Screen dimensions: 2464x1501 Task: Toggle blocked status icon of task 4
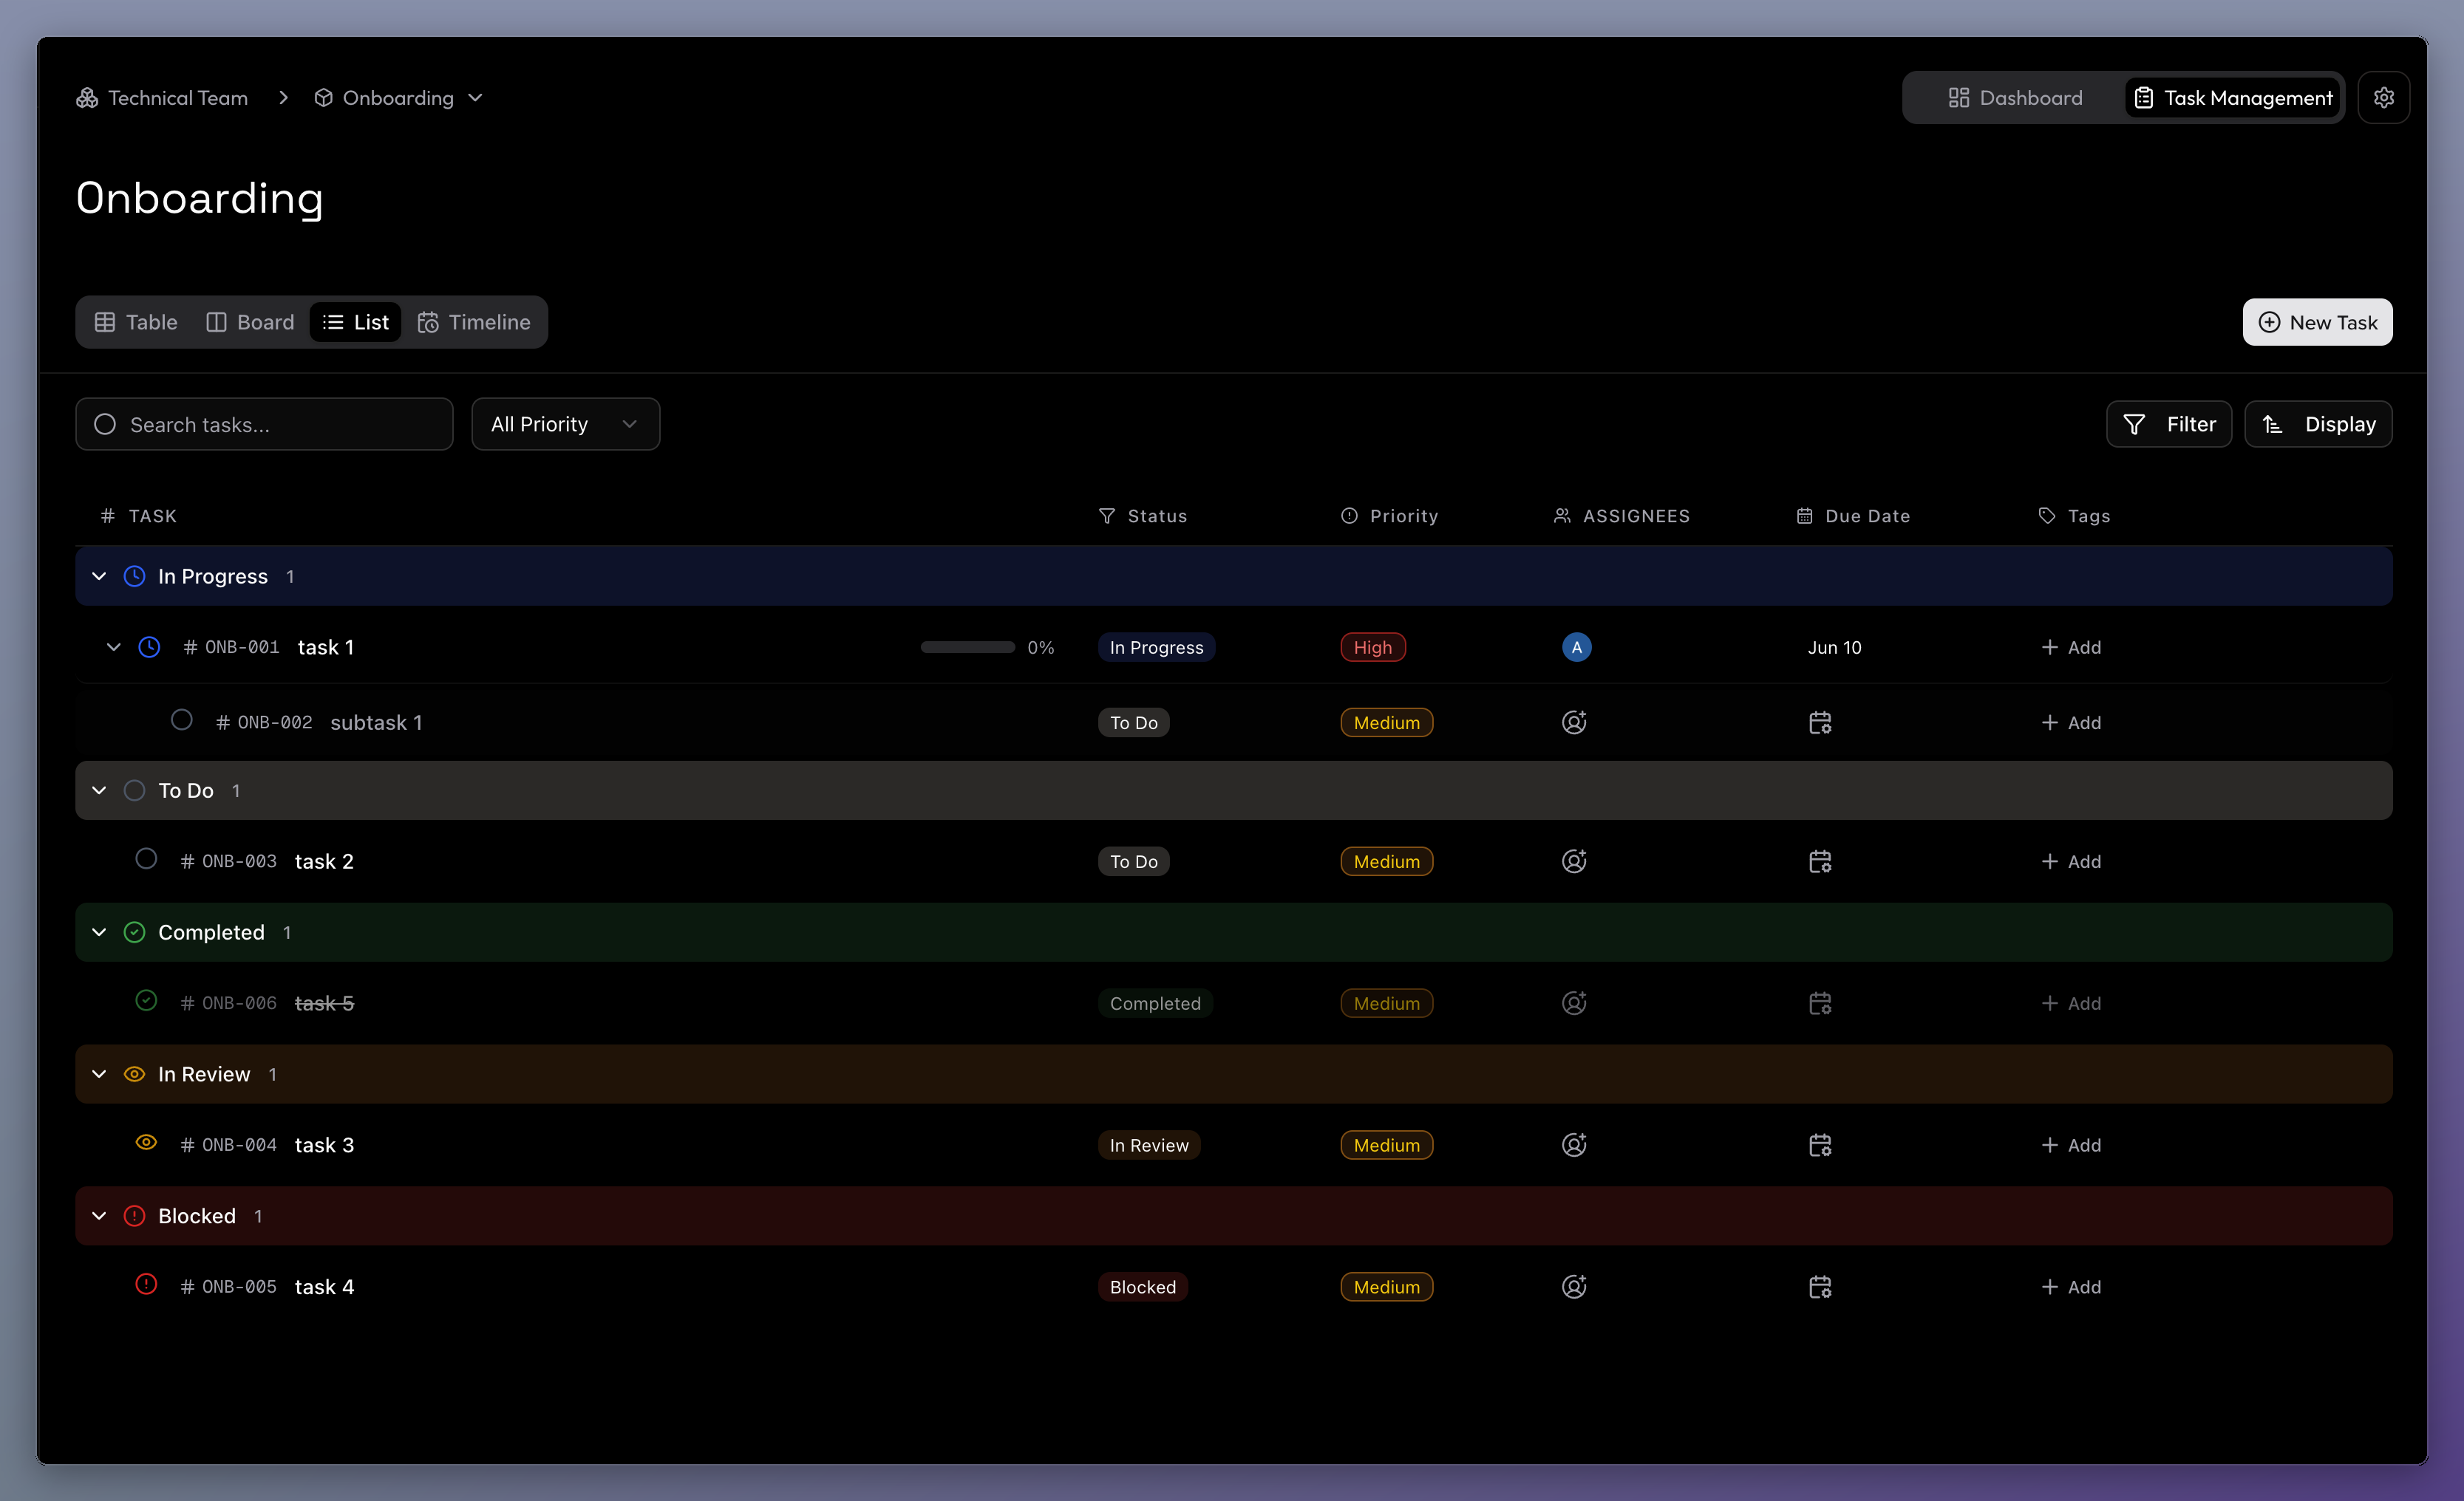pyautogui.click(x=146, y=1284)
